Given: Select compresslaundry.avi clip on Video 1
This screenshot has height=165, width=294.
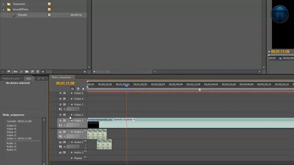Looking at the screenshot, I should tap(191, 123).
